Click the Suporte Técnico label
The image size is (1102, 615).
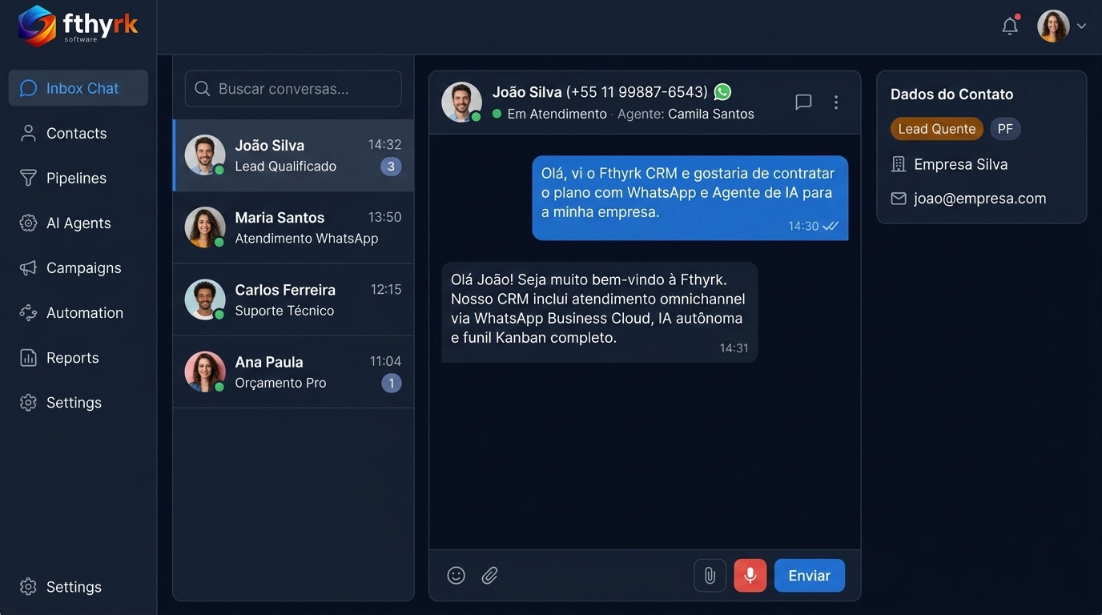click(x=284, y=311)
